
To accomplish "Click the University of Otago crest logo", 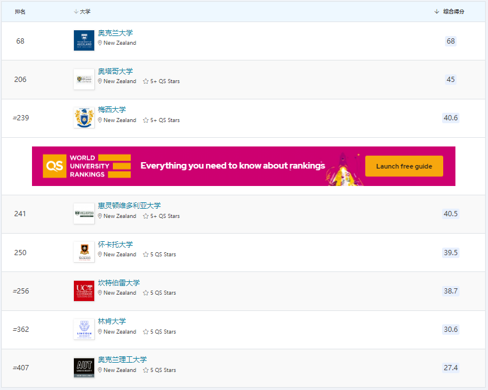I will pyautogui.click(x=84, y=79).
